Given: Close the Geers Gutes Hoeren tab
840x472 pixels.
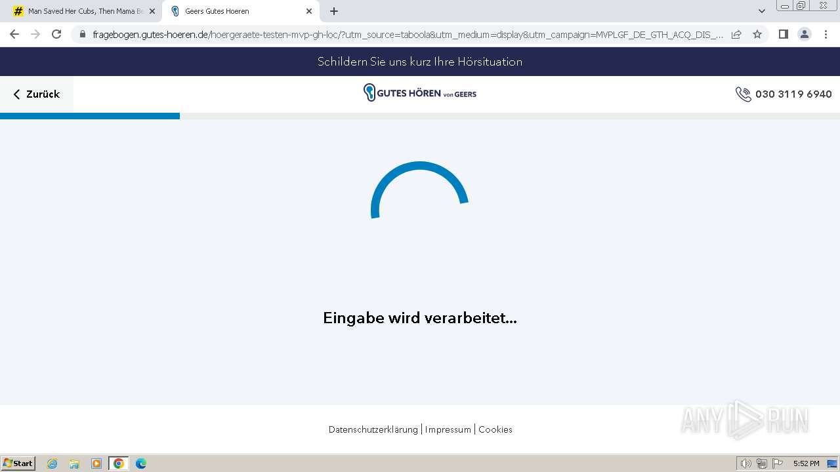Looking at the screenshot, I should pyautogui.click(x=309, y=11).
